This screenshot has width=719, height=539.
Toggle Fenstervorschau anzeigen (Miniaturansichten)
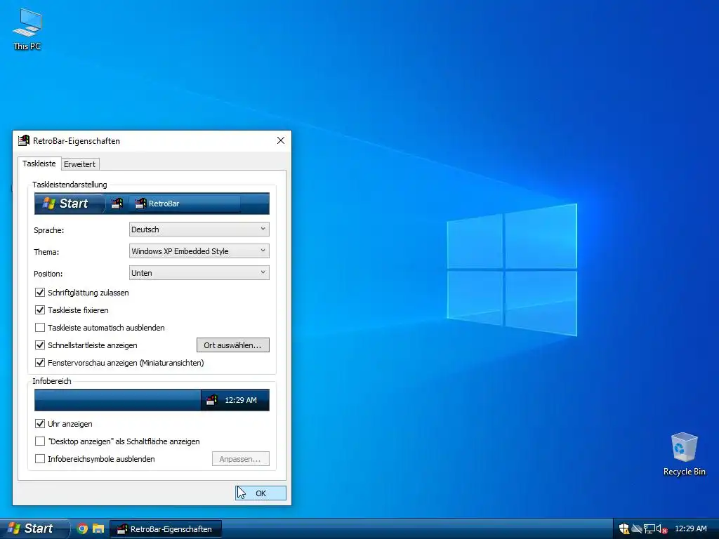40,363
